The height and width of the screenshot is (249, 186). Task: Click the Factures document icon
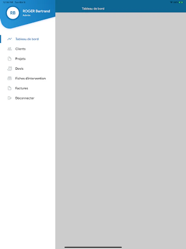click(x=9, y=88)
